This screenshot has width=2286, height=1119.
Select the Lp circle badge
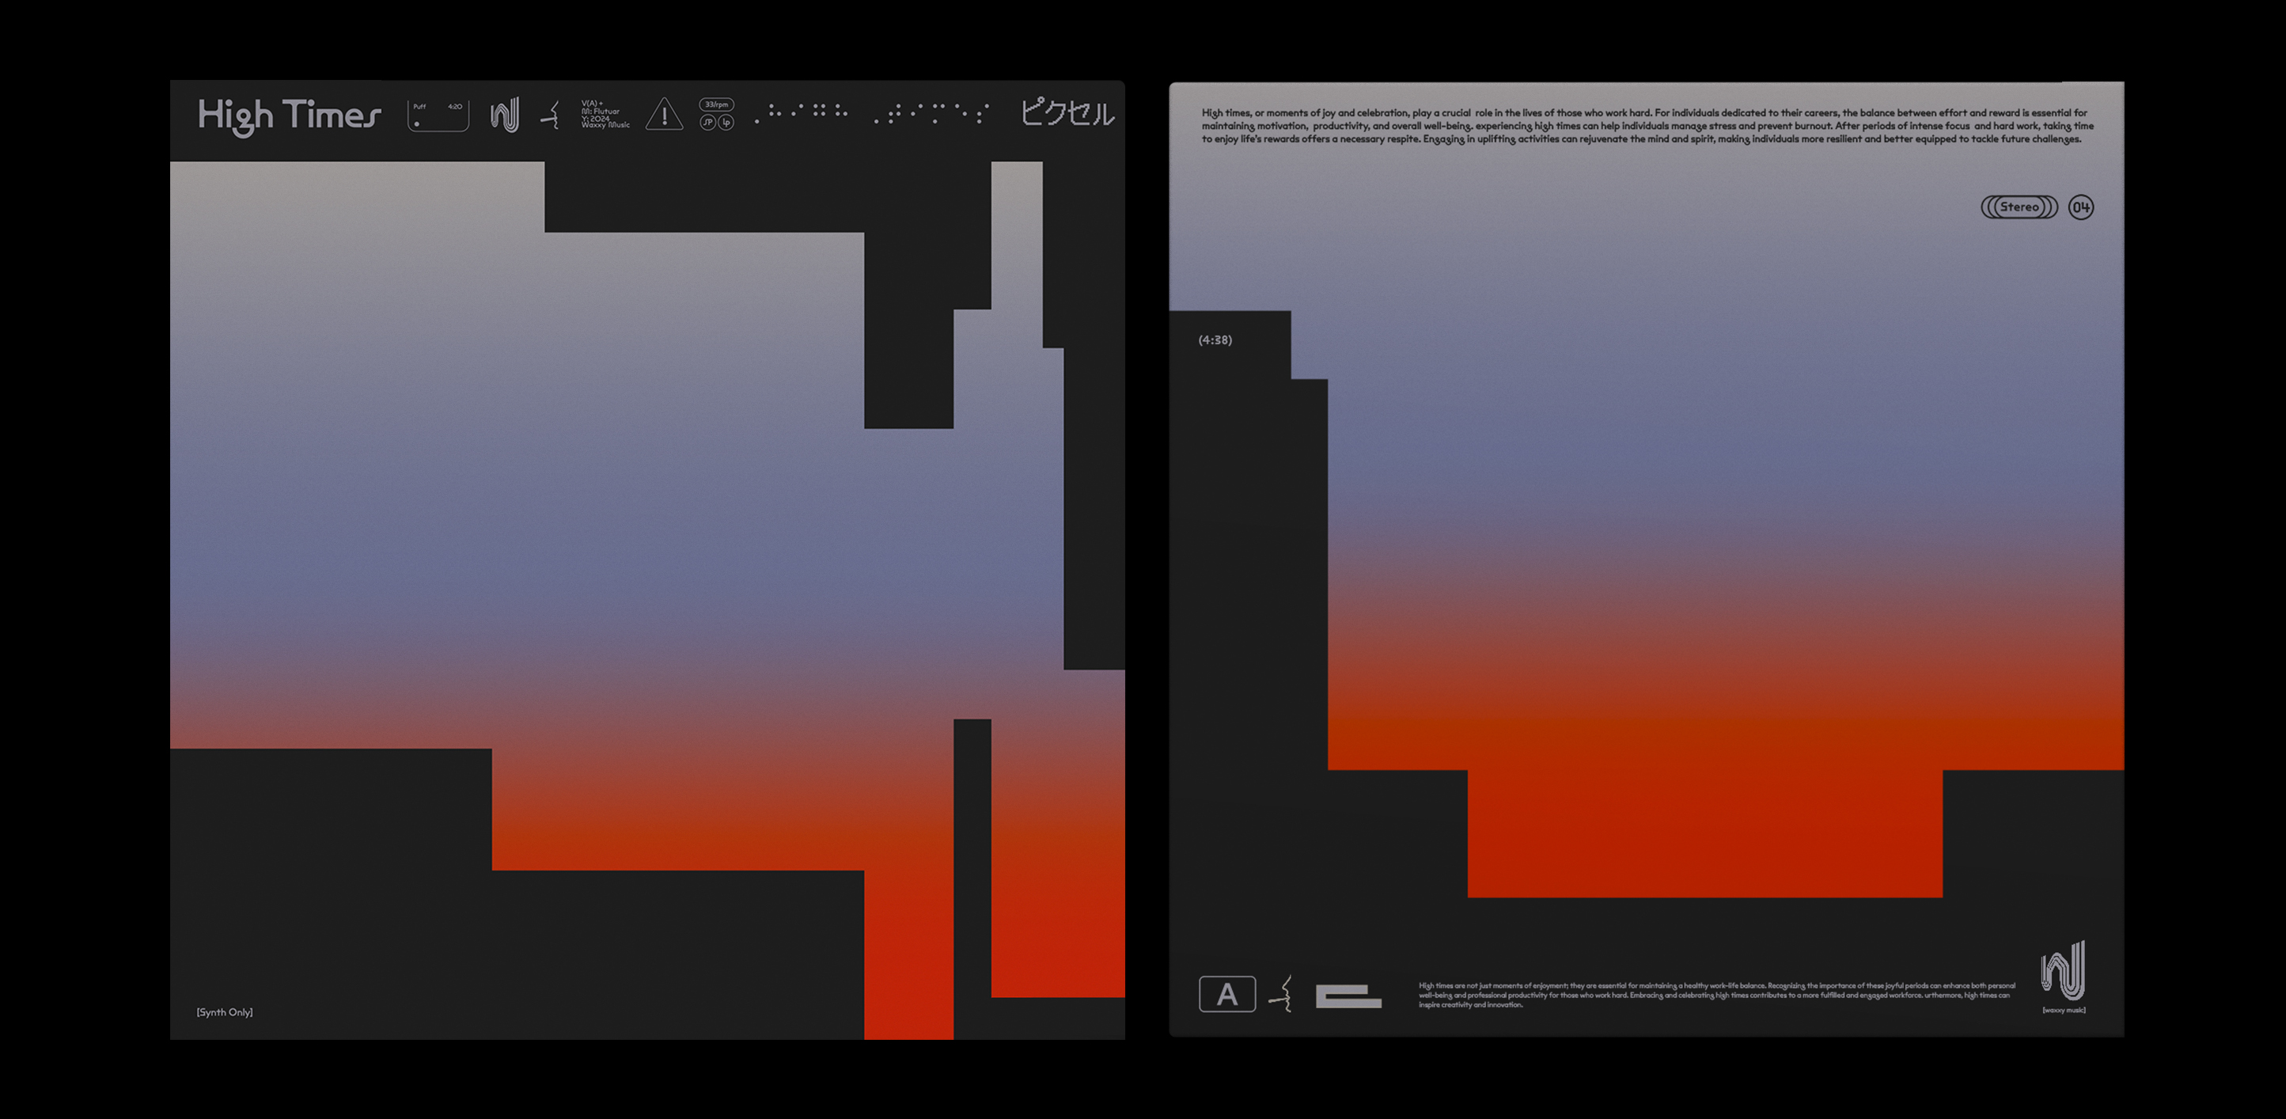726,123
